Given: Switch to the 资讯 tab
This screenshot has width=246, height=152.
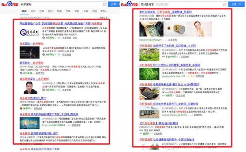Looking at the screenshot, I should tap(33, 11).
